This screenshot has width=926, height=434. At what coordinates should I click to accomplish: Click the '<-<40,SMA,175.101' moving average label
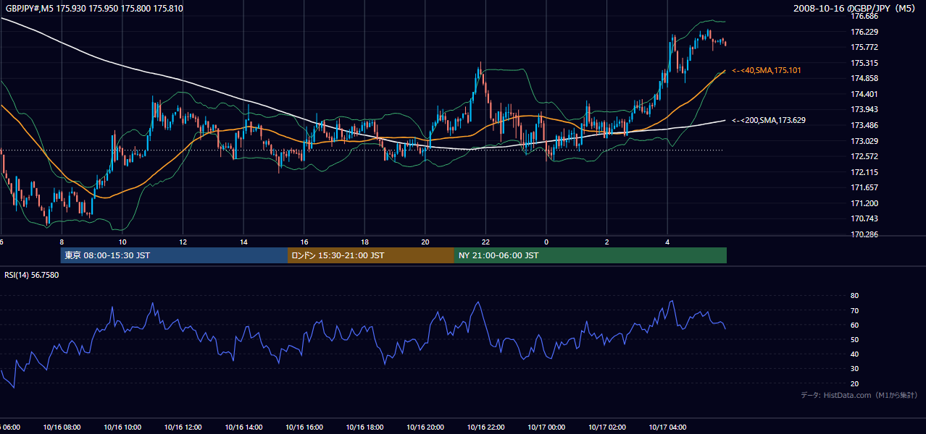[x=767, y=71]
